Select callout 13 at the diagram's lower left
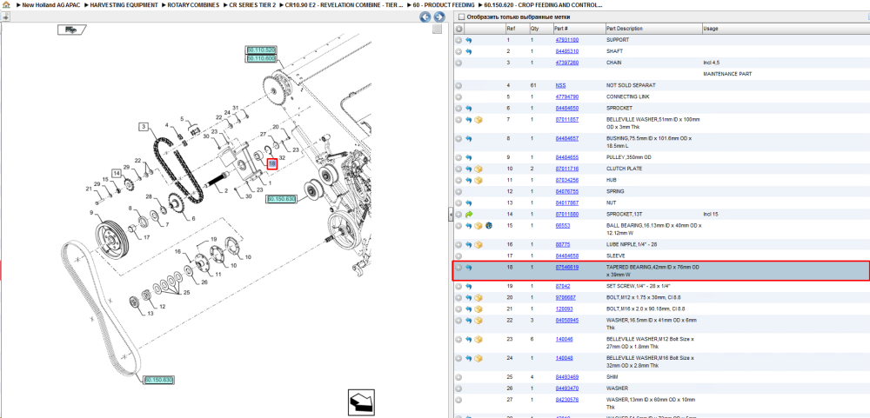This screenshot has height=418, width=870. pos(151,314)
